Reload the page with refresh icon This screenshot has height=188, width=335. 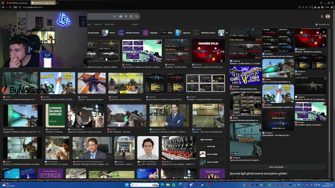(x=10, y=7)
